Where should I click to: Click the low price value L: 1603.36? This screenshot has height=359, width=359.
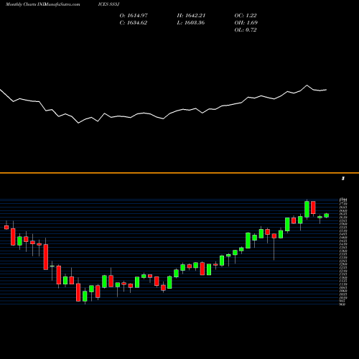[x=191, y=23]
